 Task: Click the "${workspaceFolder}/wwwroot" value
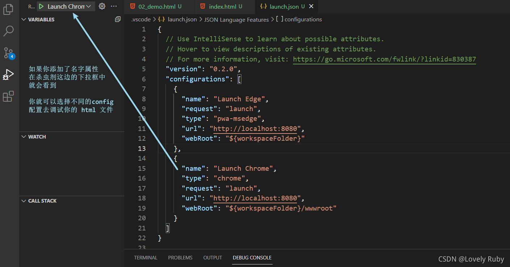click(281, 208)
